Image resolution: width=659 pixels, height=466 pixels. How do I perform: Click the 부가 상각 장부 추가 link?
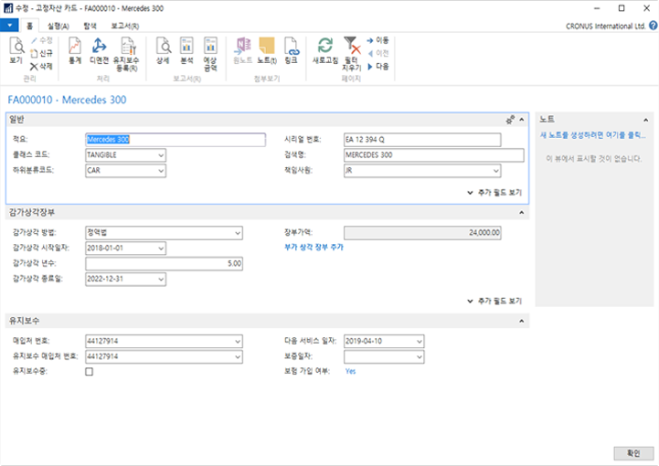(314, 248)
